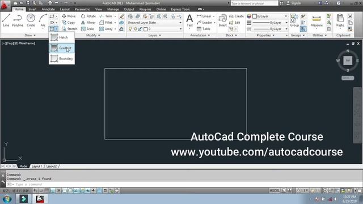Expand the Layers panel
This screenshot has height=204, width=363.
[155, 35]
